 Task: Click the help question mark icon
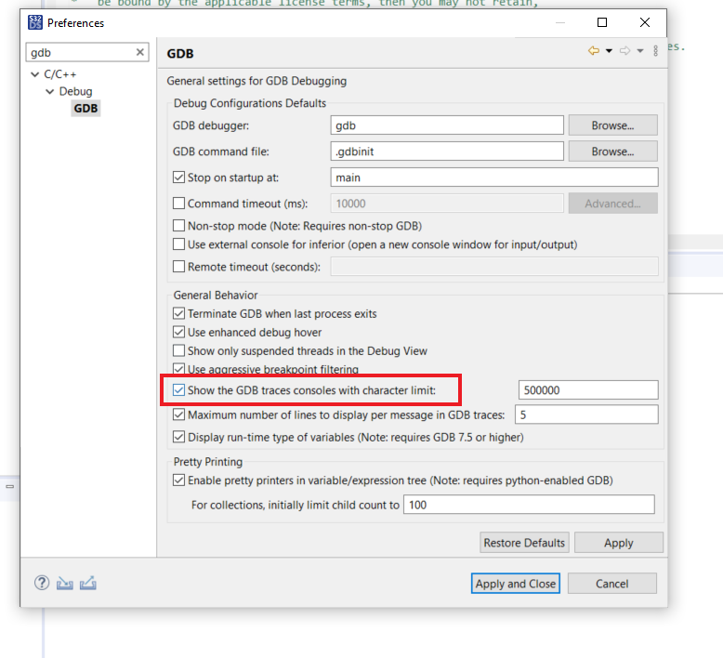point(42,583)
